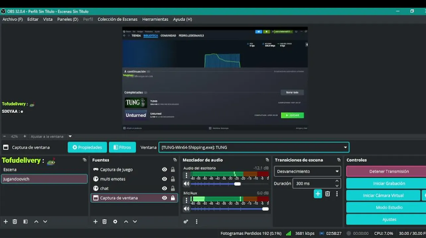Add a new scene with the plus icon

coord(6,221)
